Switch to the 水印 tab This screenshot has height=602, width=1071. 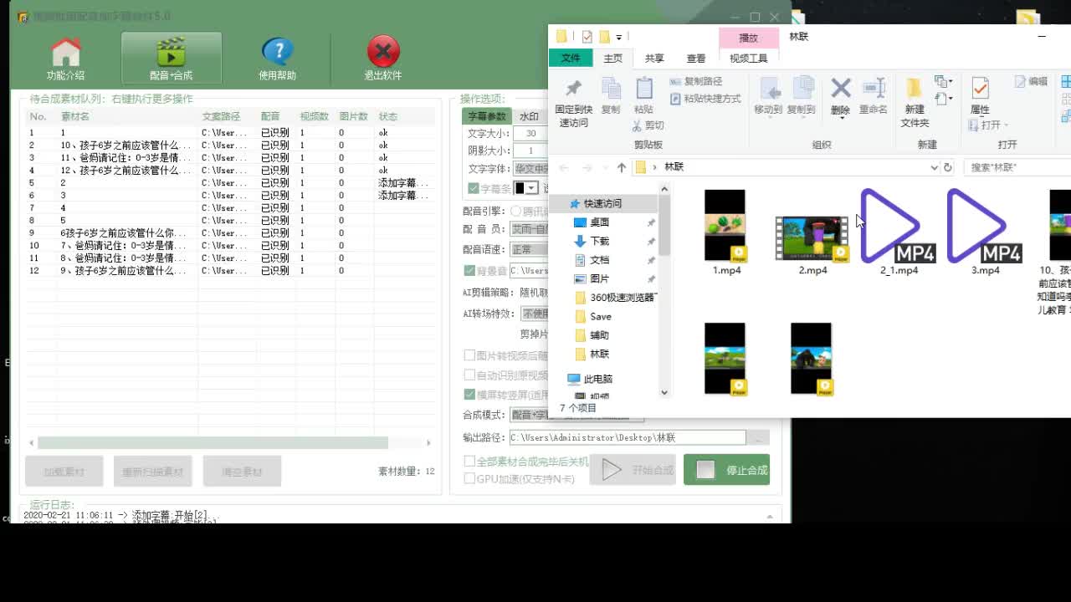pos(529,116)
